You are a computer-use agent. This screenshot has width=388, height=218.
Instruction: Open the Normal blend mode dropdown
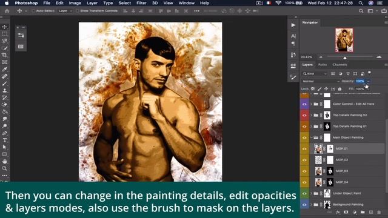coord(321,81)
